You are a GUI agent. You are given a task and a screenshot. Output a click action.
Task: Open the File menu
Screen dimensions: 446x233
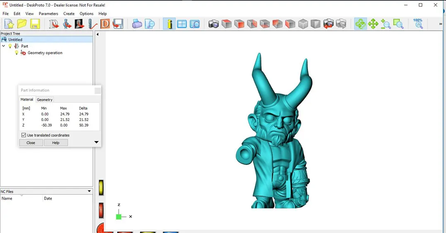5,14
